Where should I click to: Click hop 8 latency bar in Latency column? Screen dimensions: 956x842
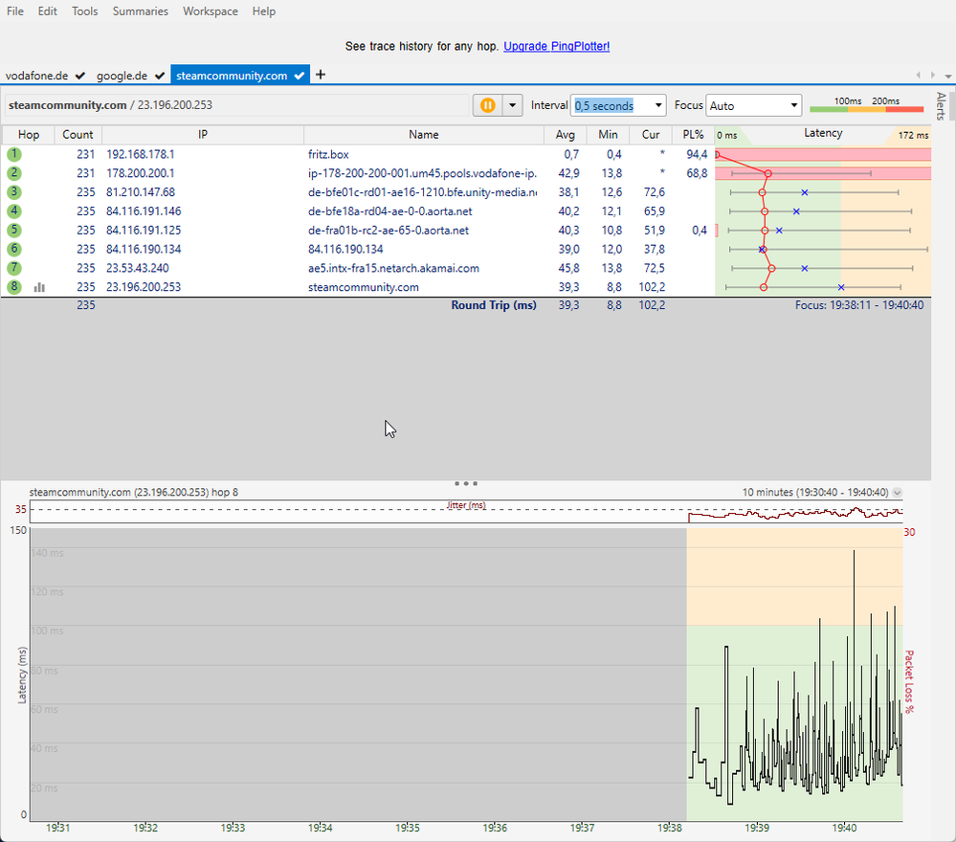point(813,287)
